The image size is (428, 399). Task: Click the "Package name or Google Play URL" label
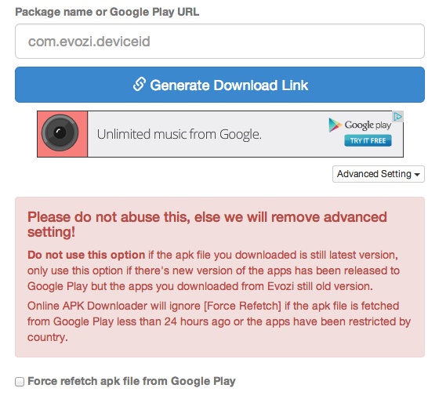(107, 12)
